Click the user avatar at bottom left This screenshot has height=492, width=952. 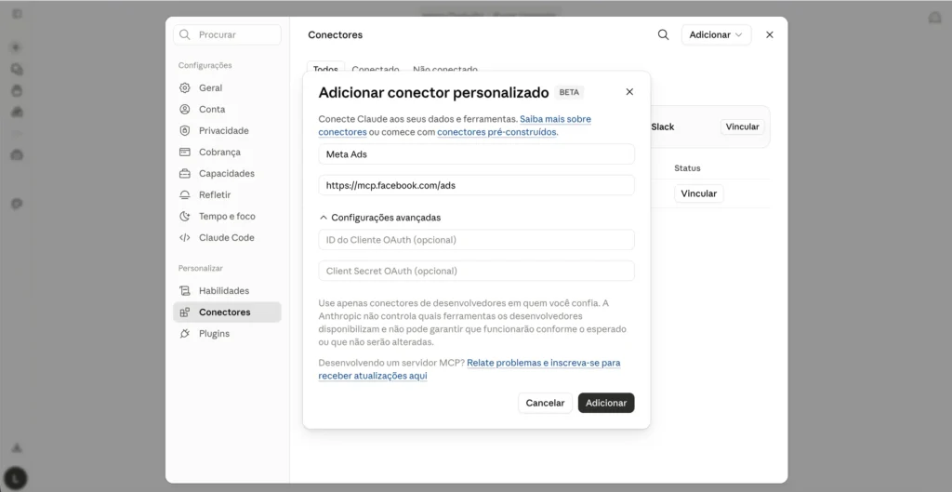click(x=17, y=477)
